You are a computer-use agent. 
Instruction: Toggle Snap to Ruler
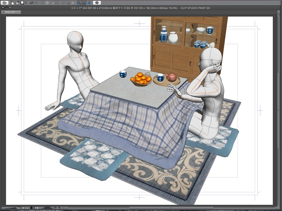[x=79, y=3]
